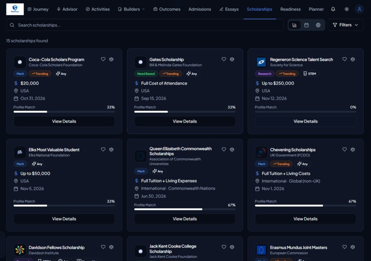This screenshot has width=371, height=261.
Task: View Details for Coca-Cola Scholars Program
Action: [64, 121]
